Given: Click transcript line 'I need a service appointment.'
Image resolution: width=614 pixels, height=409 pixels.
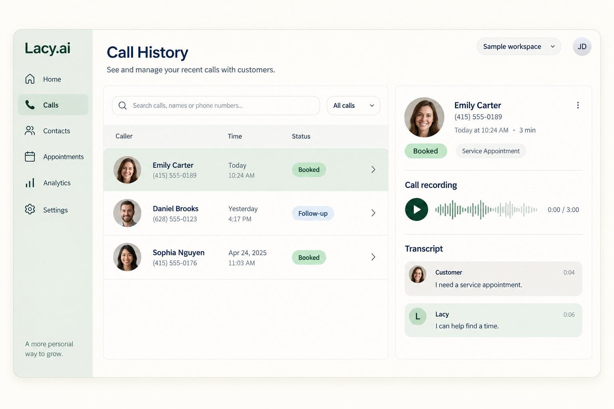Looking at the screenshot, I should pyautogui.click(x=478, y=285).
